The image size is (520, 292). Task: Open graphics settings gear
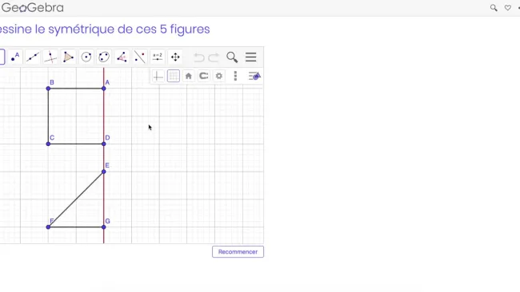[219, 76]
